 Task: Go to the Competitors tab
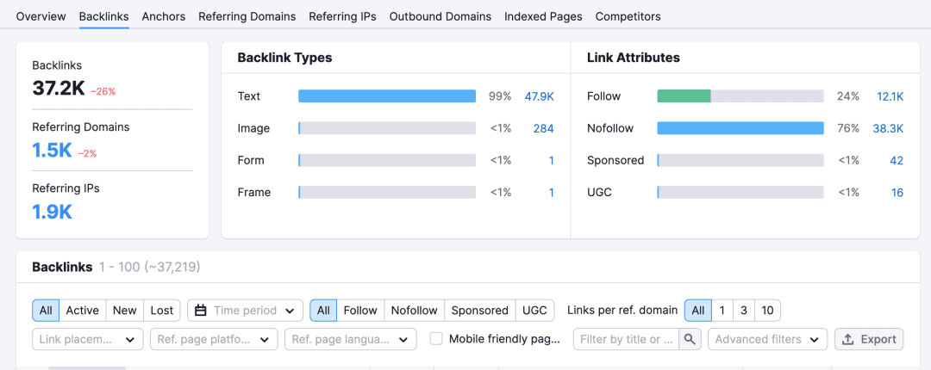click(x=628, y=16)
